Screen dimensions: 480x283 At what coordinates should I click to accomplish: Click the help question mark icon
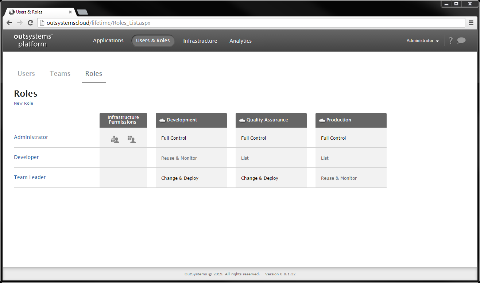450,40
